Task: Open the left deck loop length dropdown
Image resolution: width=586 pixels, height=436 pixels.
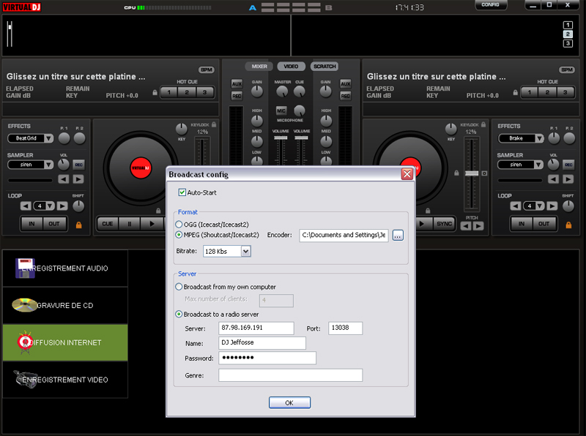Action: click(50, 206)
